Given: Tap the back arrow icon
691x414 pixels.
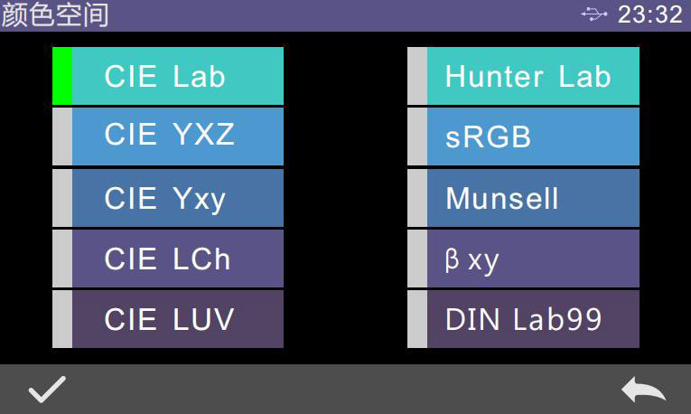Looking at the screenshot, I should [643, 390].
